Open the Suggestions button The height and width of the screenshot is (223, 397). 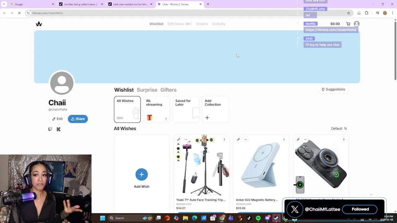click(x=333, y=90)
